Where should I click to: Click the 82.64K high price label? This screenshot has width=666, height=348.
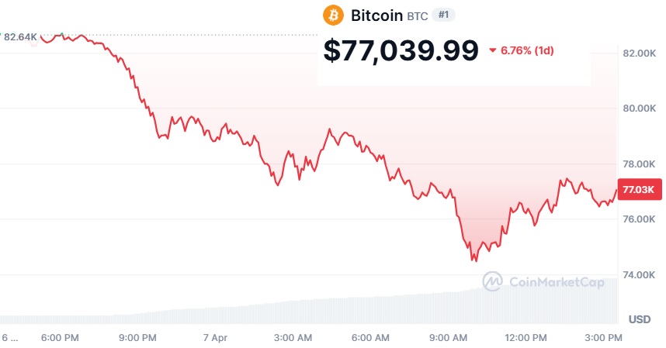pos(21,36)
